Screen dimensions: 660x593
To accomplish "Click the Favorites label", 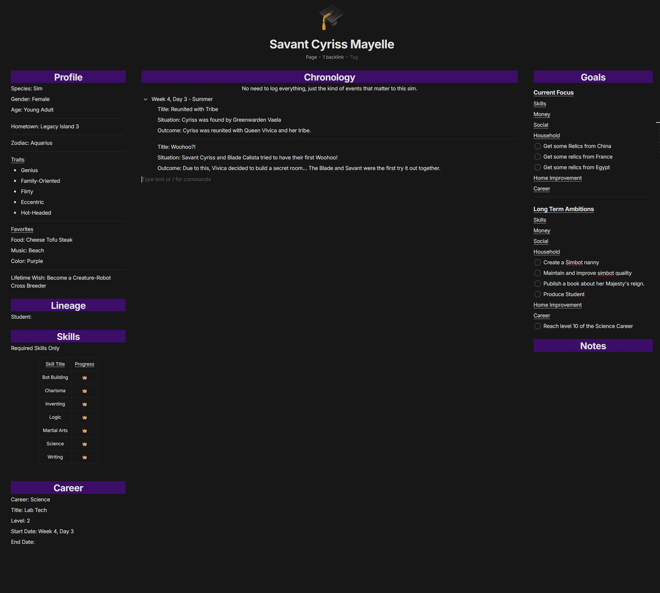I will click(x=22, y=229).
